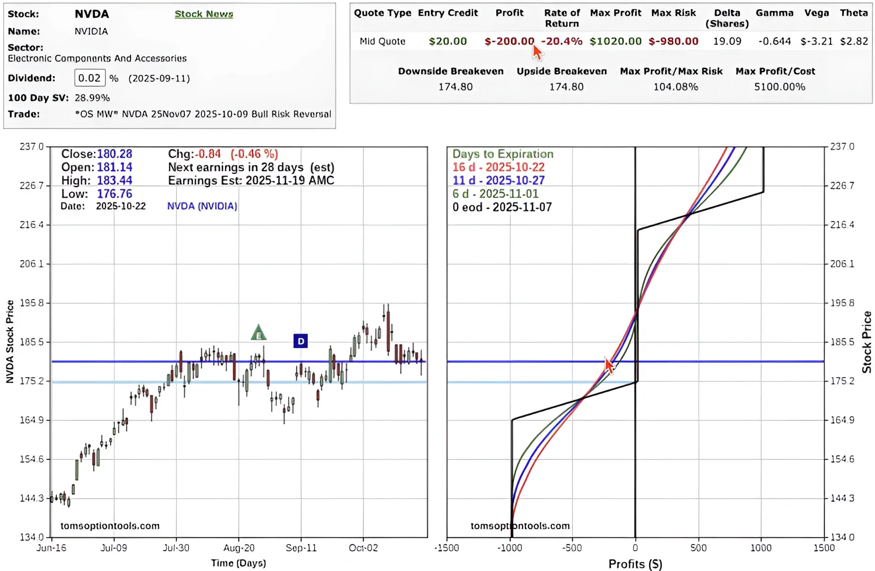Click the Days to Expiration legend heading
Viewport: 875px width, 571px height.
503,154
